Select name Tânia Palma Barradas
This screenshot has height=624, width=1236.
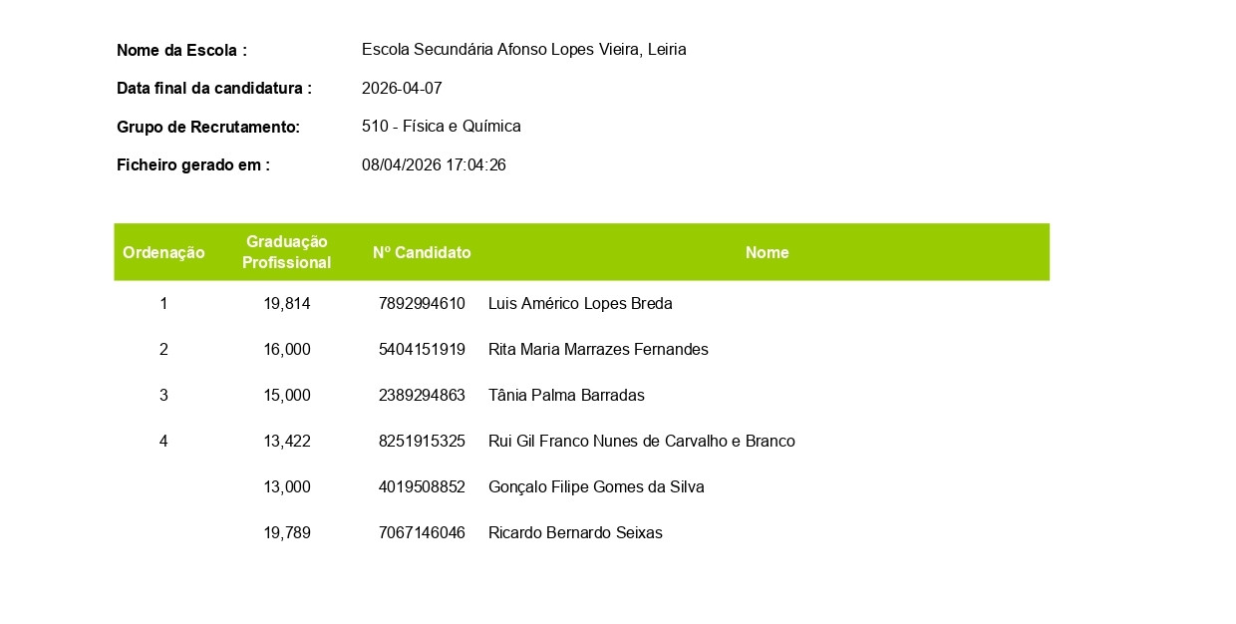[x=566, y=396]
